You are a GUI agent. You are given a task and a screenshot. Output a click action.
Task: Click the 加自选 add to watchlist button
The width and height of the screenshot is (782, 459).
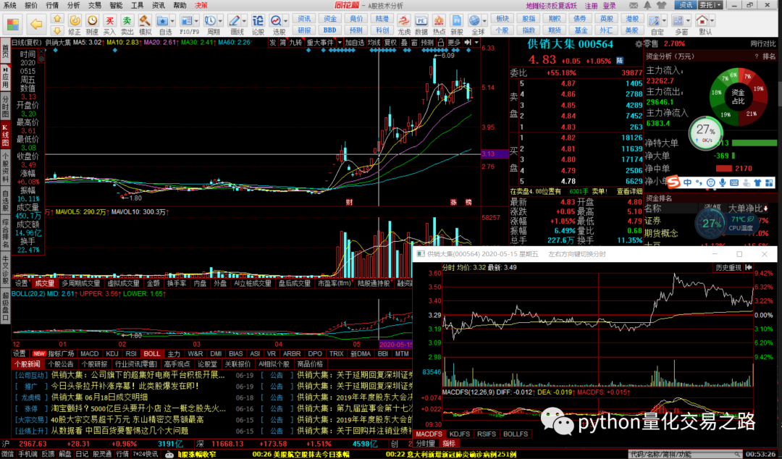[355, 43]
